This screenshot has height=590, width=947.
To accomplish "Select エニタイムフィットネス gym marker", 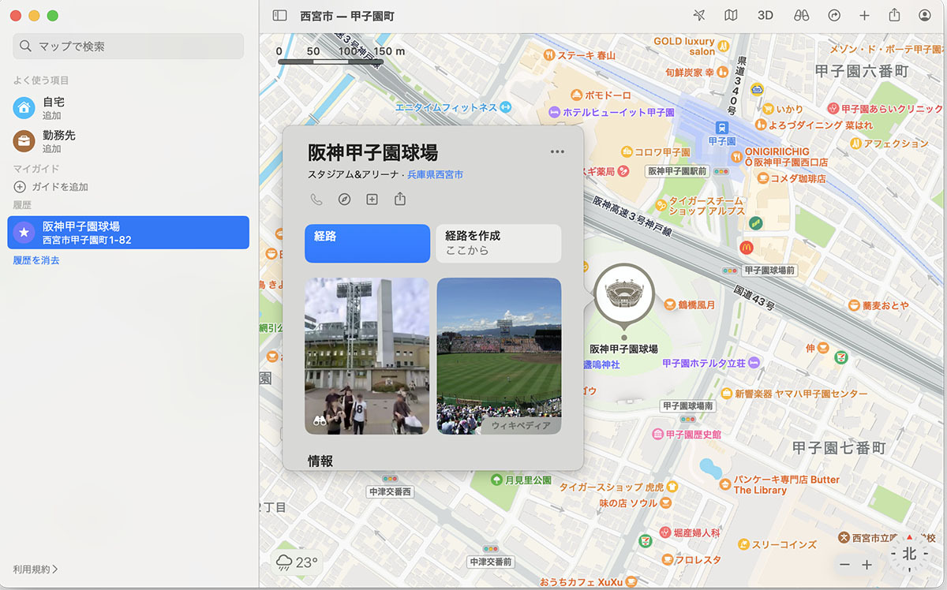I will click(x=506, y=107).
